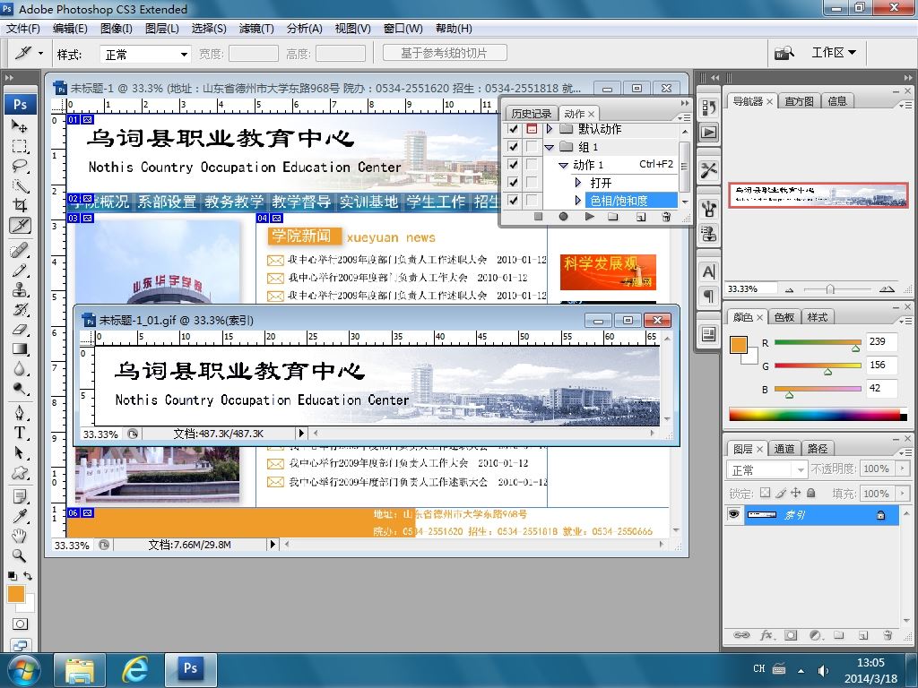The image size is (918, 688).
Task: Select the Hand tool
Action: point(20,536)
